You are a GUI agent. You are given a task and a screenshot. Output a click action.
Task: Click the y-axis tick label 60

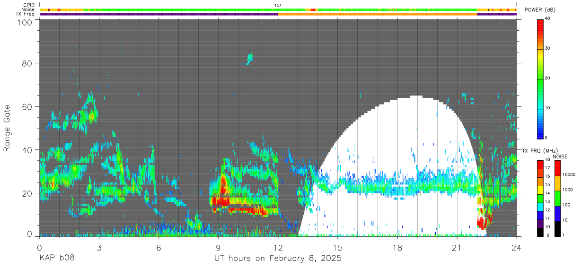(27, 106)
